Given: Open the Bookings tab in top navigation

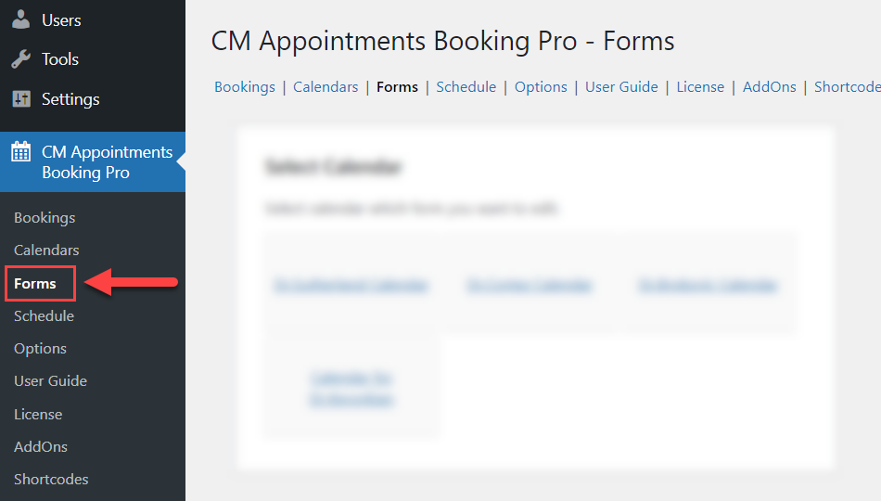Looking at the screenshot, I should pos(245,87).
